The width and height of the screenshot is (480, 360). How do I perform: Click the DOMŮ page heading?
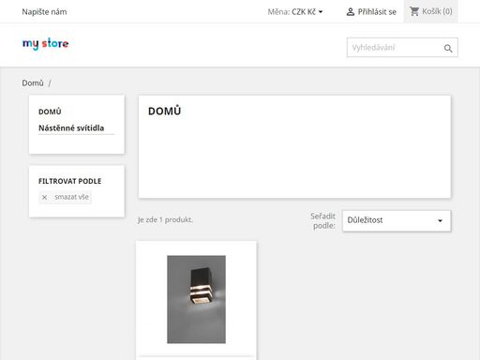pos(164,111)
